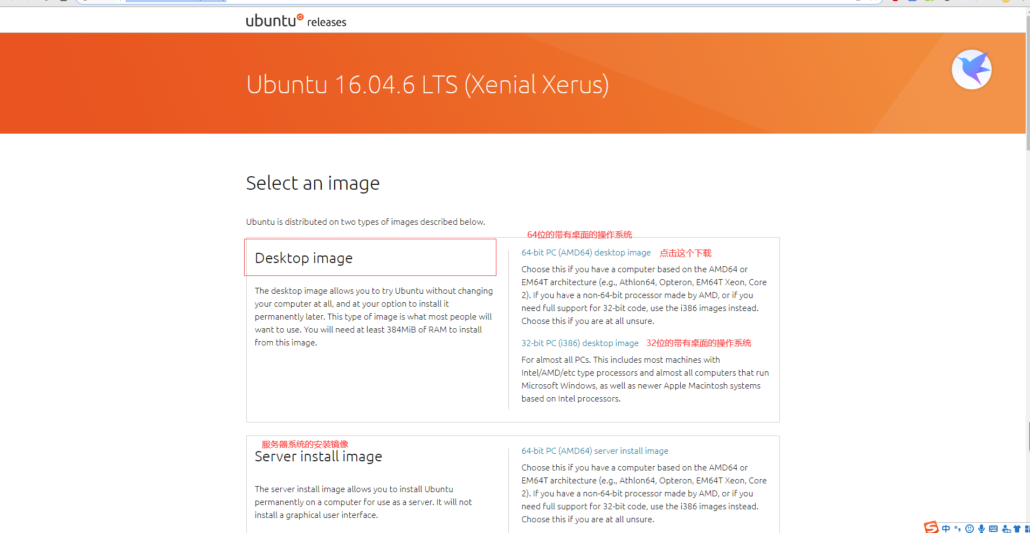Click the AMD64 description under the server install link
Image resolution: width=1030 pixels, height=533 pixels.
[x=644, y=493]
